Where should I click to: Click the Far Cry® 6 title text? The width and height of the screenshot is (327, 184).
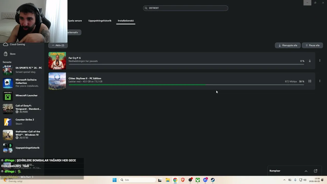75,58
